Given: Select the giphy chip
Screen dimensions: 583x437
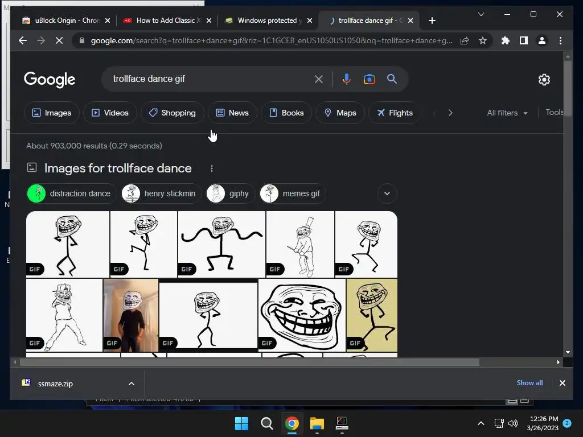Looking at the screenshot, I should [230, 193].
